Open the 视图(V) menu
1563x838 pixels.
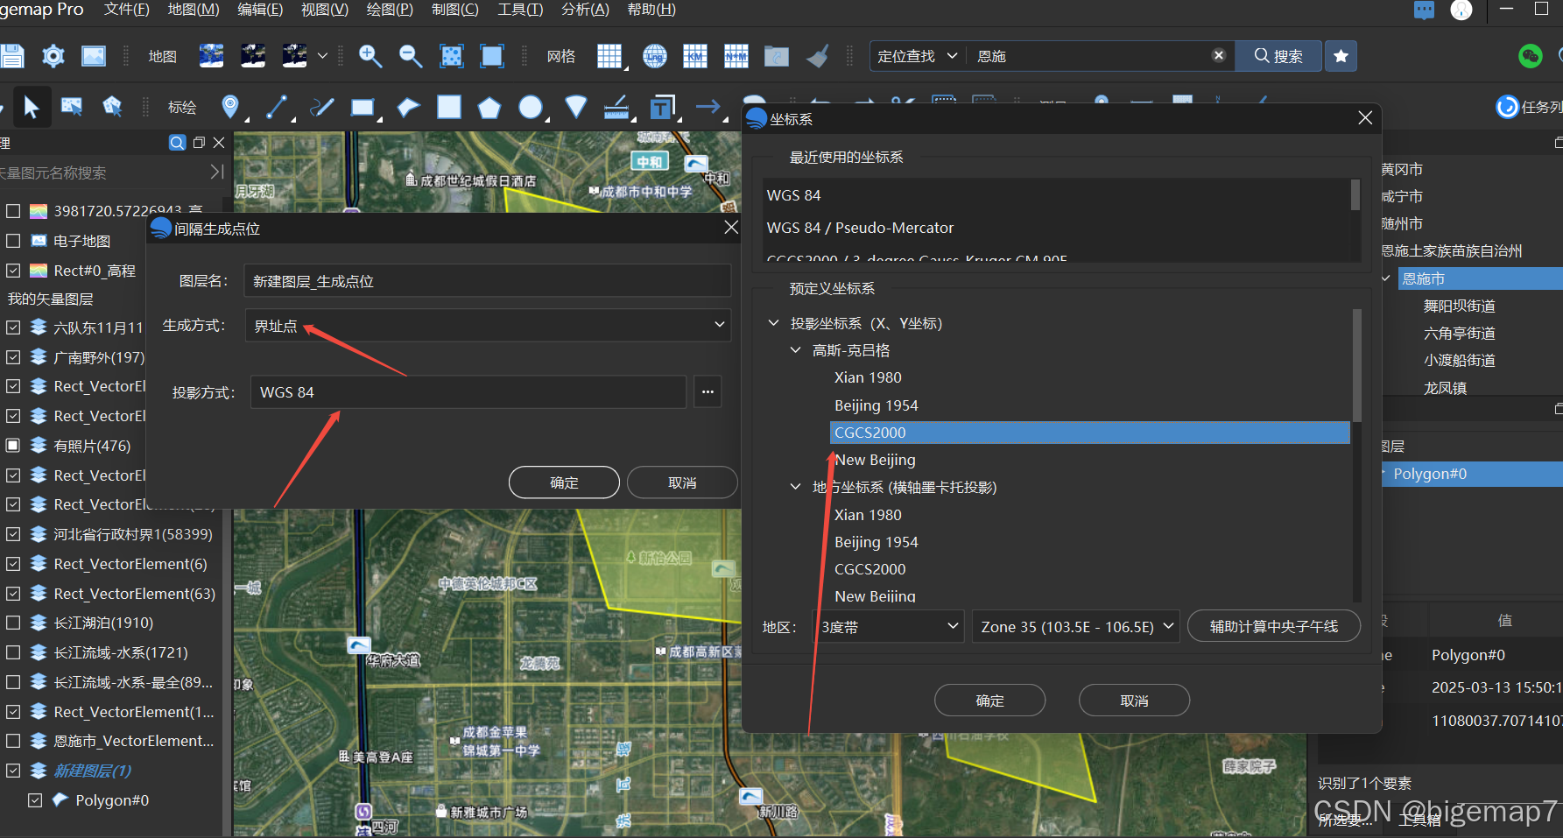(x=325, y=10)
